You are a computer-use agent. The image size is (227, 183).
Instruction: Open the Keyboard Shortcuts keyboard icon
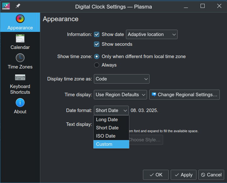pyautogui.click(x=20, y=77)
